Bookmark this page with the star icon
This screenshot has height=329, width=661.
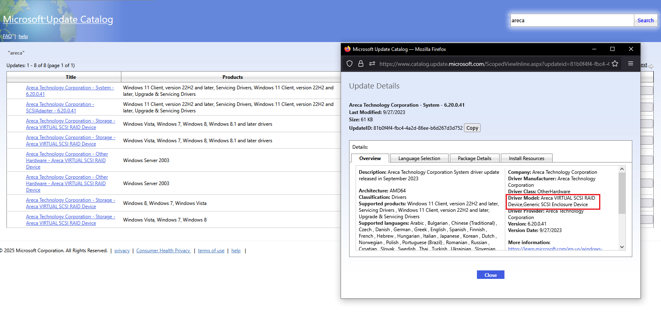[615, 63]
